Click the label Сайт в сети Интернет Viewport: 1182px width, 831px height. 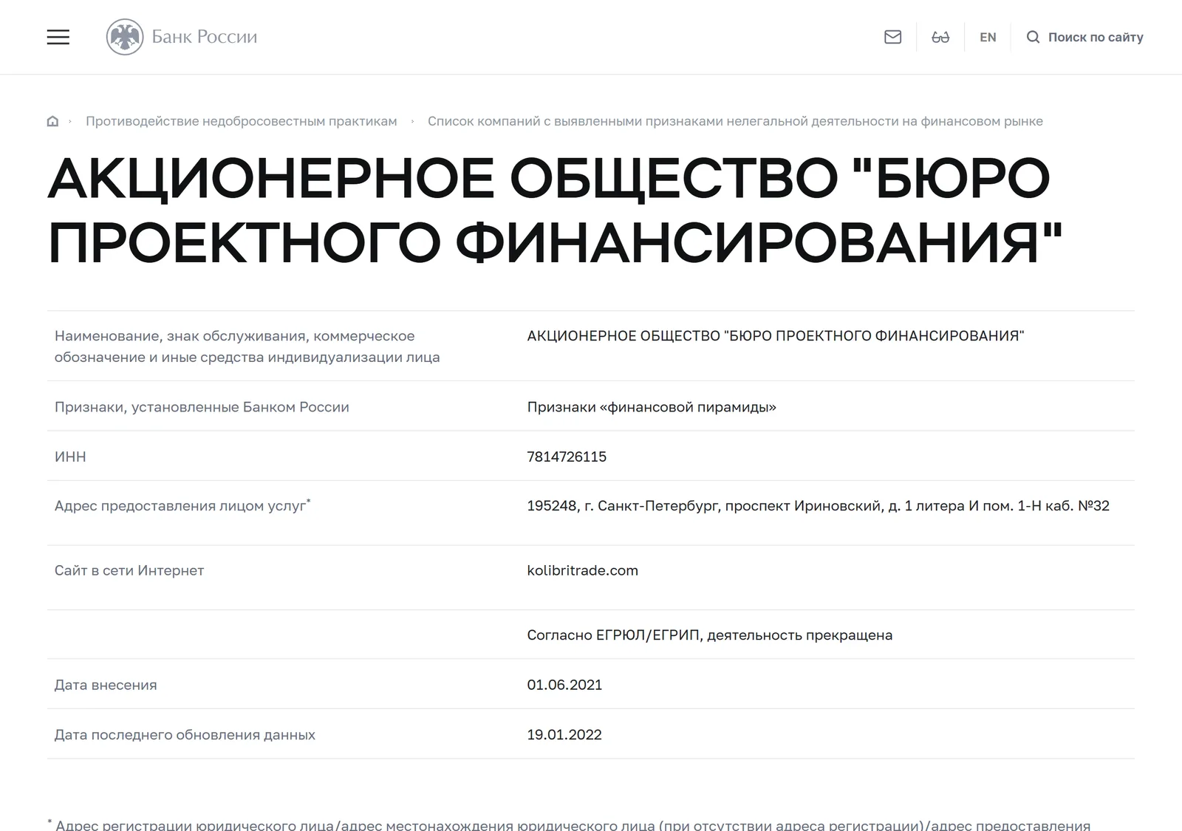click(x=129, y=570)
